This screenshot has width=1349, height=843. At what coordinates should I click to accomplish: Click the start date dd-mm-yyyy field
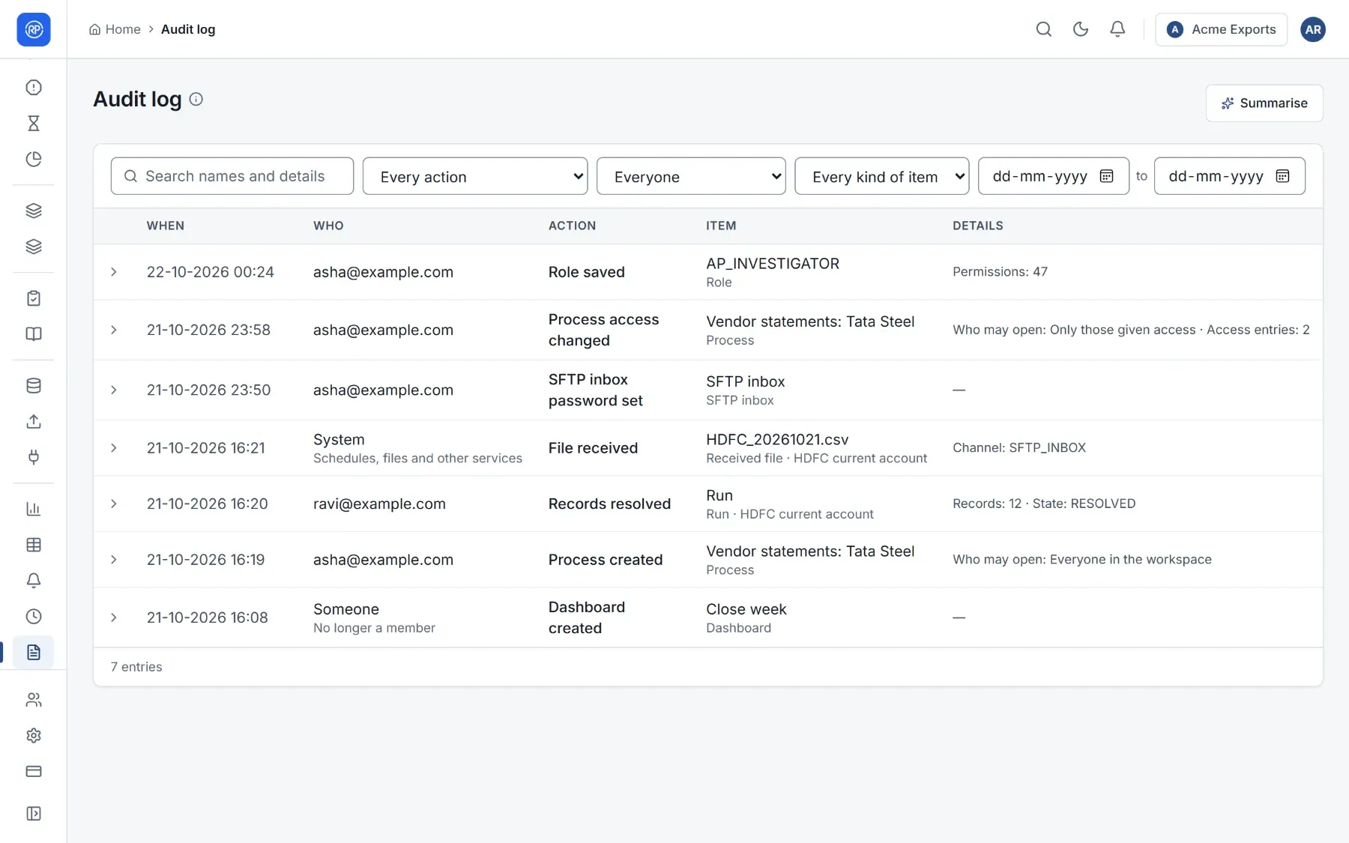point(1053,176)
